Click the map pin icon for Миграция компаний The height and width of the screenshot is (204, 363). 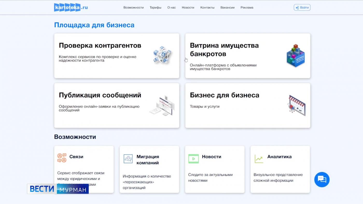click(x=128, y=159)
